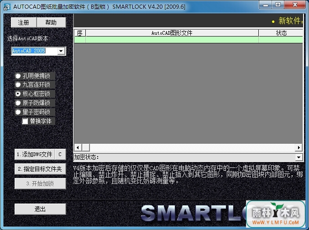Enable the 替换字体 checkbox

pos(25,121)
